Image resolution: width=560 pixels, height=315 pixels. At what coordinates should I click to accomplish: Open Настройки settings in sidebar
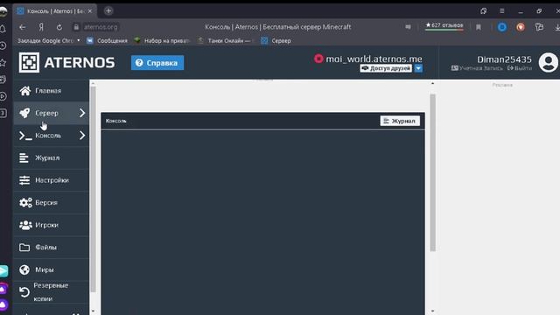tap(51, 180)
